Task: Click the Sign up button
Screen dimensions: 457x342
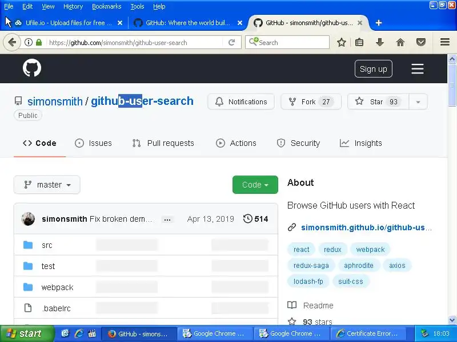Action: pos(374,69)
